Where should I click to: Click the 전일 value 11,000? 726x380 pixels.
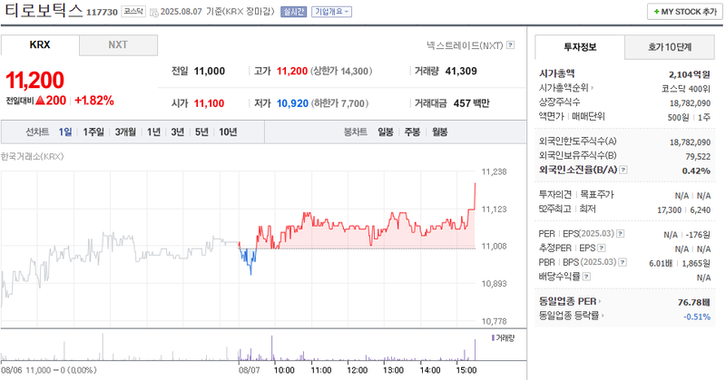click(210, 71)
